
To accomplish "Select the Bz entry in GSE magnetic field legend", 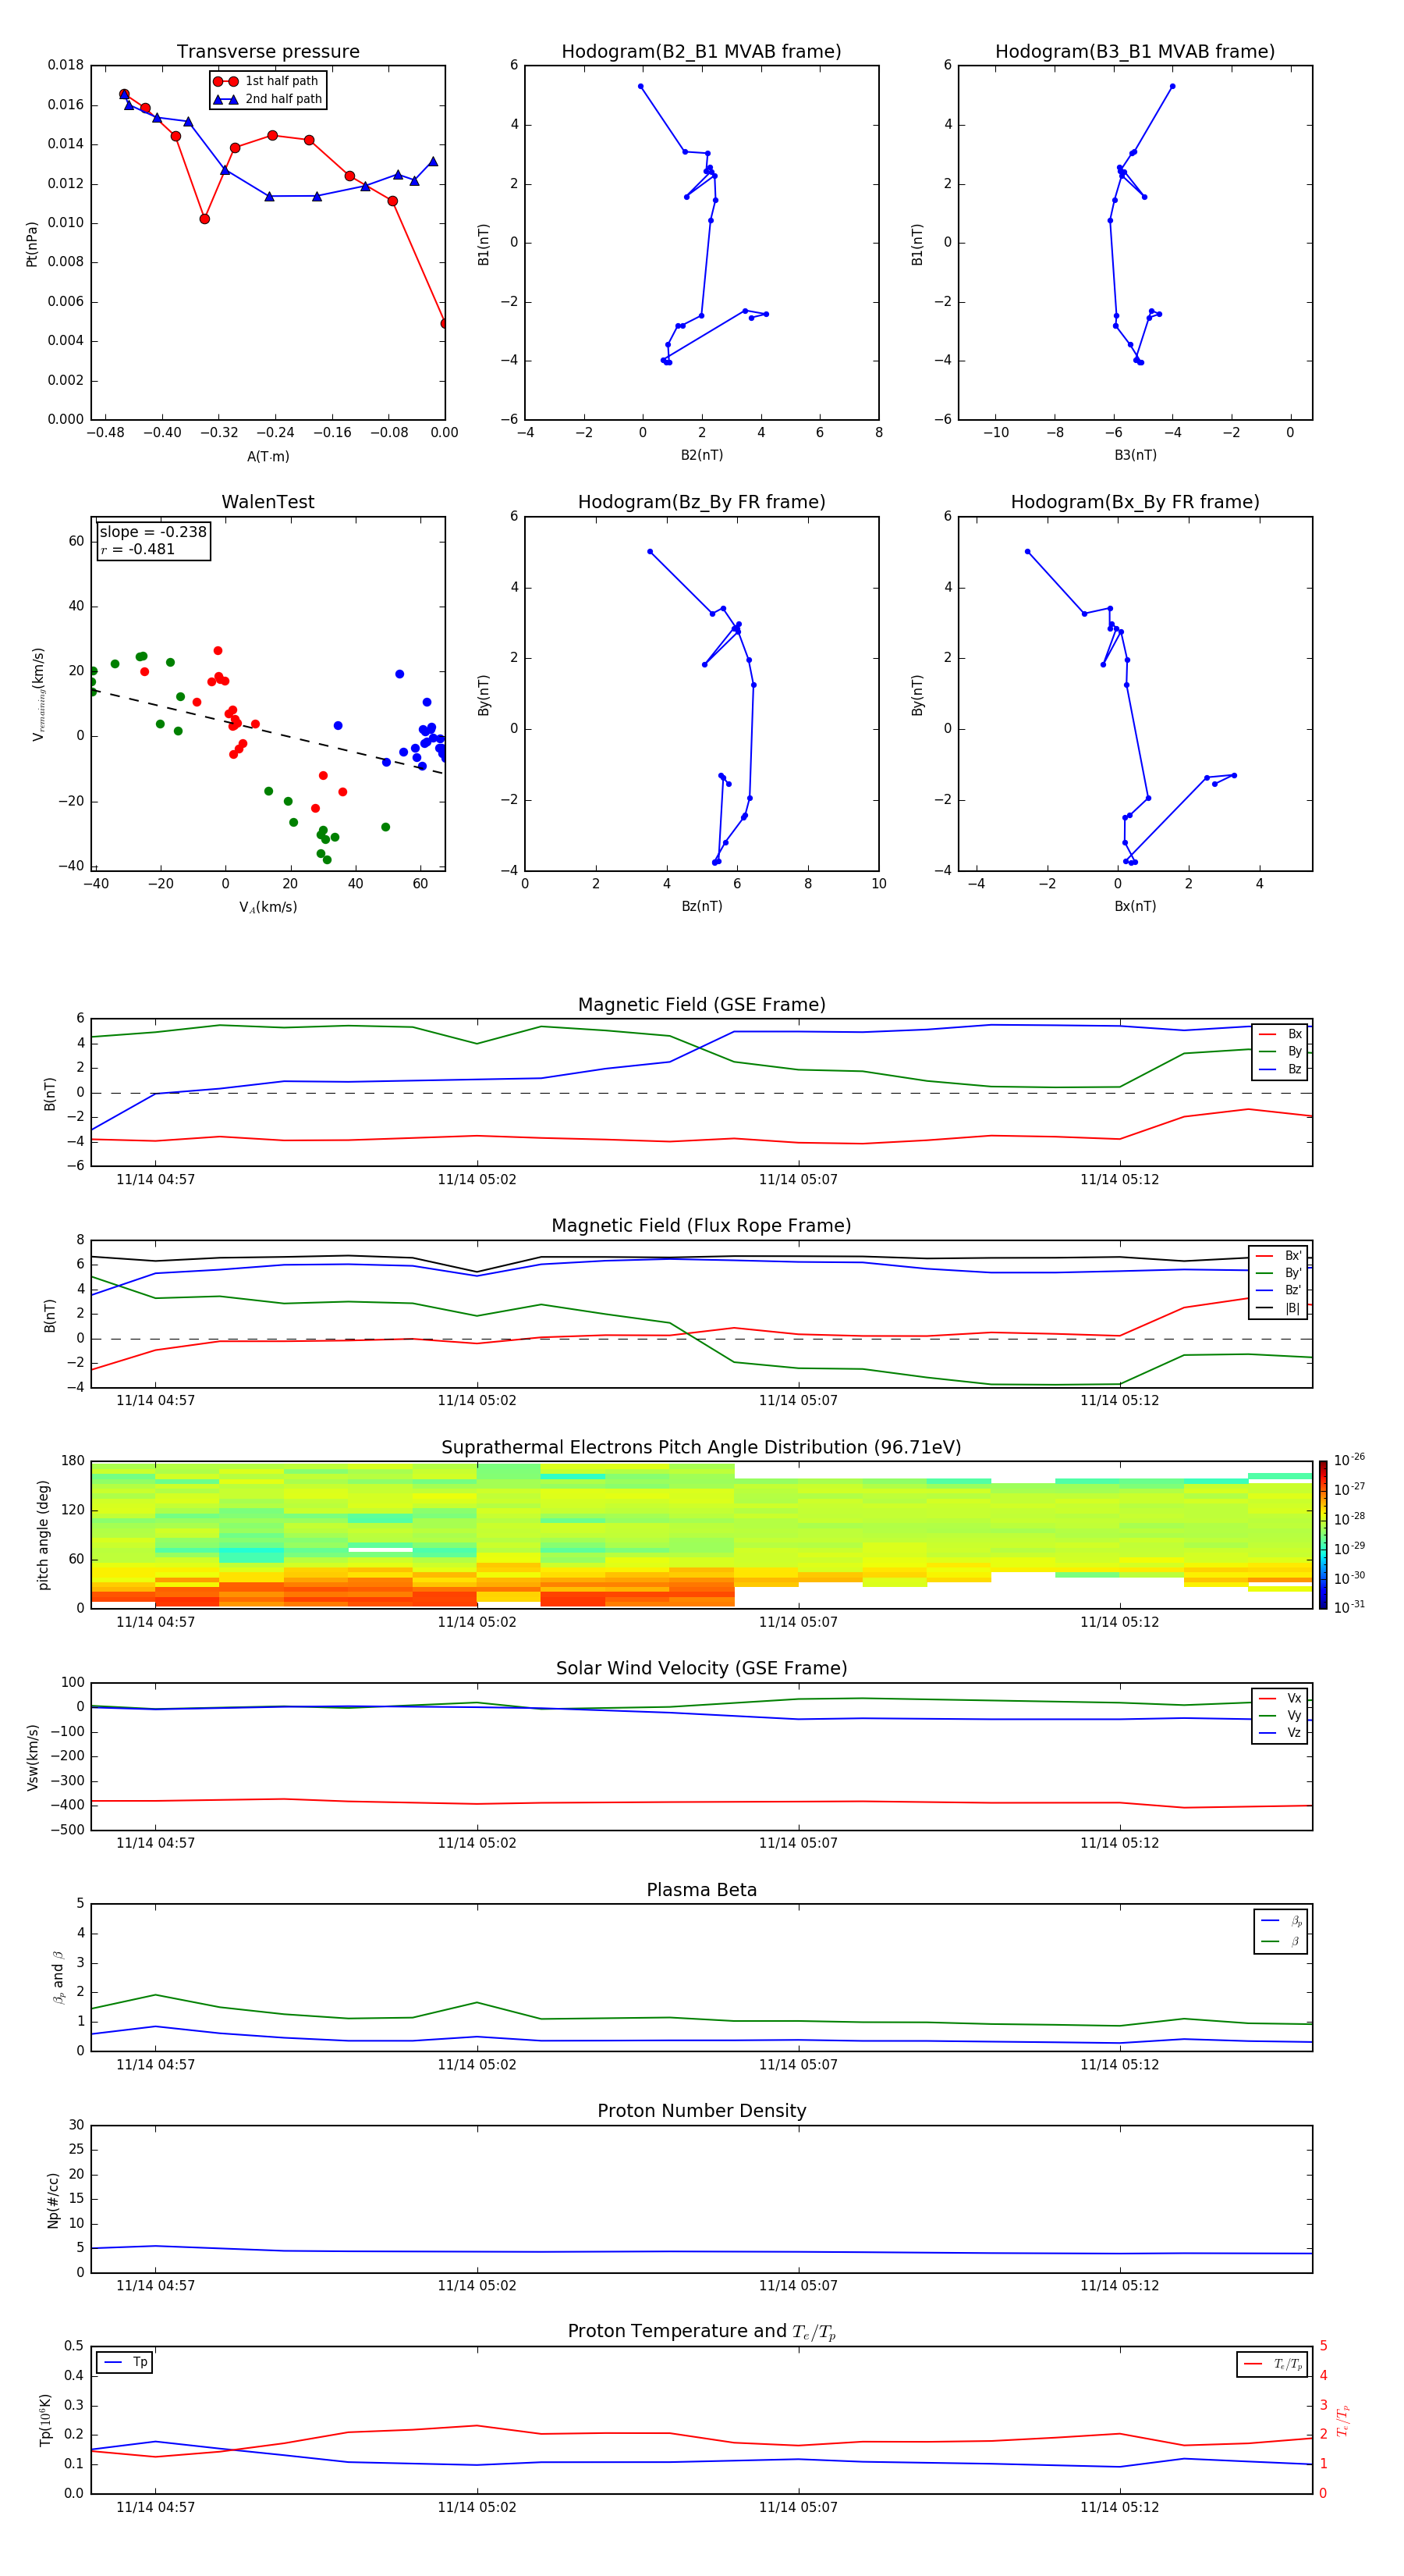I will [x=1280, y=1069].
